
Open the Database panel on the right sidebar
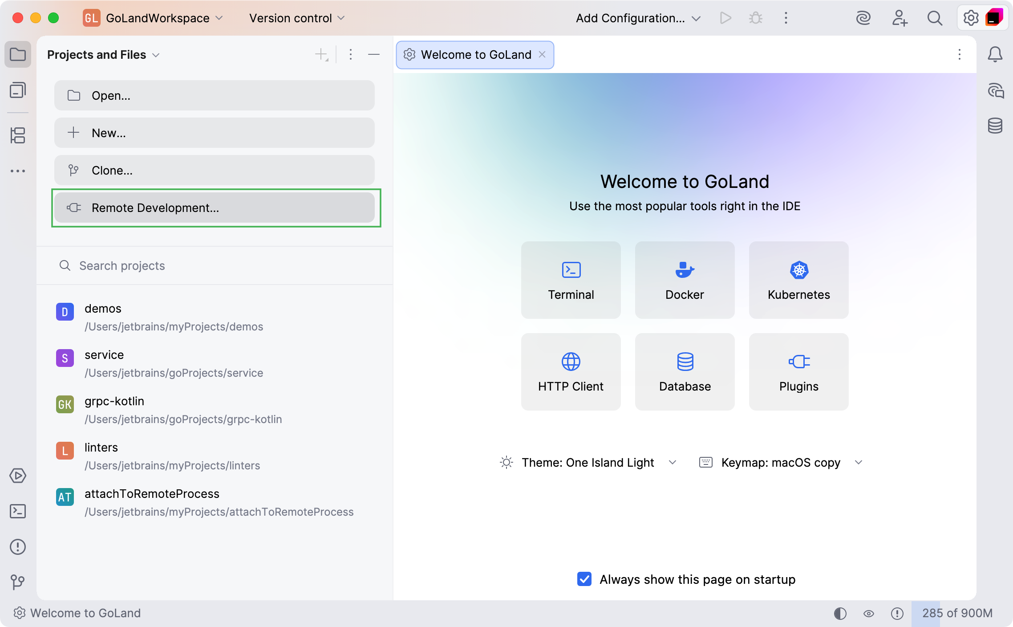coord(996,125)
